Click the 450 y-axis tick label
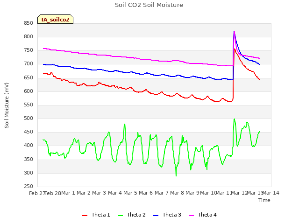 28,132
